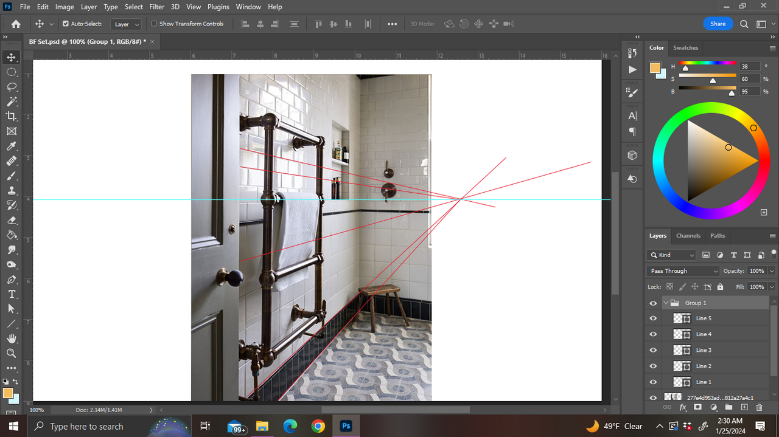Open the Opacity dropdown arrow
Screen dimensions: 779x437
click(x=772, y=271)
